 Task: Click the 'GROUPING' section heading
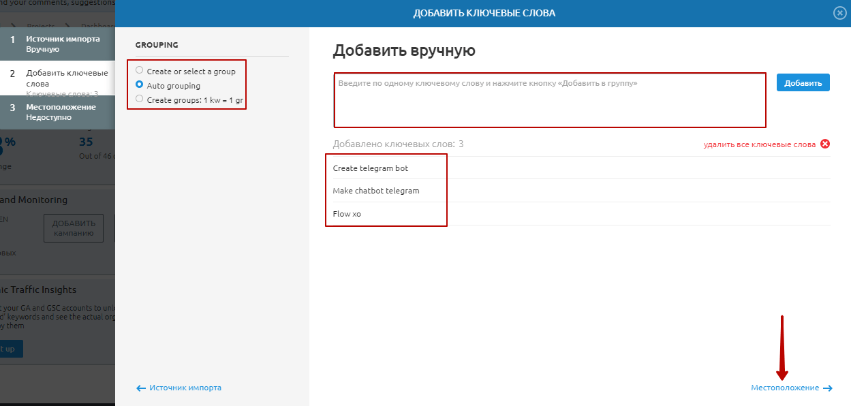click(x=157, y=45)
